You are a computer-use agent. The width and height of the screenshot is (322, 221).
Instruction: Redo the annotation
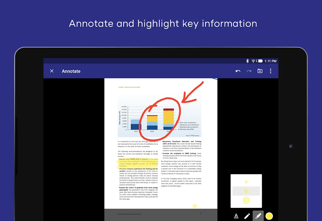point(249,71)
